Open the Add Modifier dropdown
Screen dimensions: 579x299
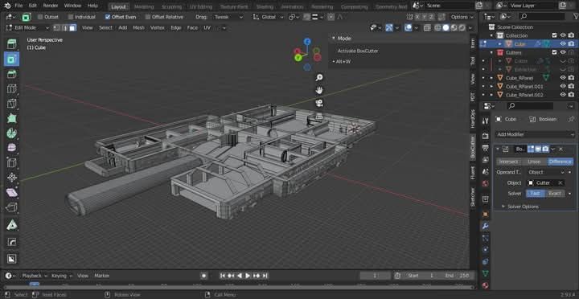point(535,134)
